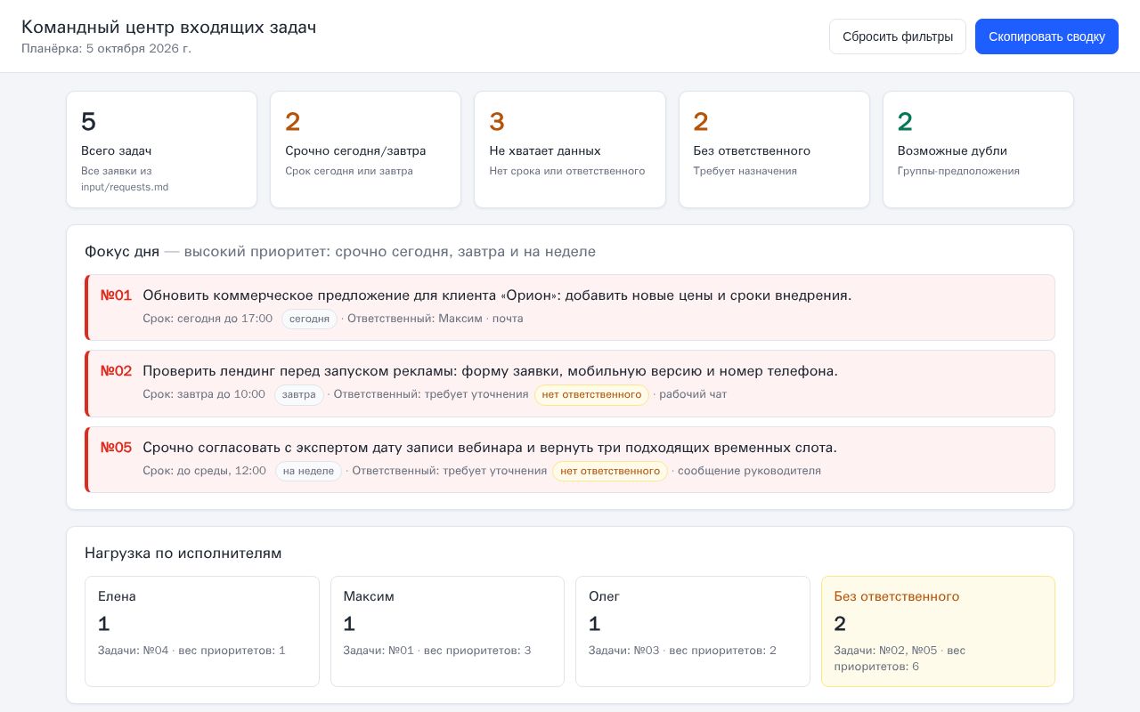Click the date «Планёрка: 5 октября 2026 г.»
Viewport: 1140px width, 712px height.
tap(106, 48)
